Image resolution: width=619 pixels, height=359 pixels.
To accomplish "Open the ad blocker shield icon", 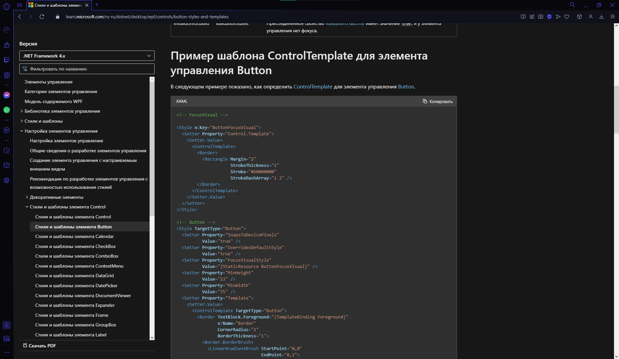I will coord(549,17).
